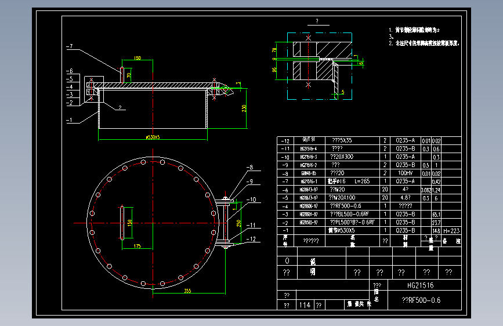
Task: Select callout label -10 beside the plan view
Action: (x=251, y=200)
